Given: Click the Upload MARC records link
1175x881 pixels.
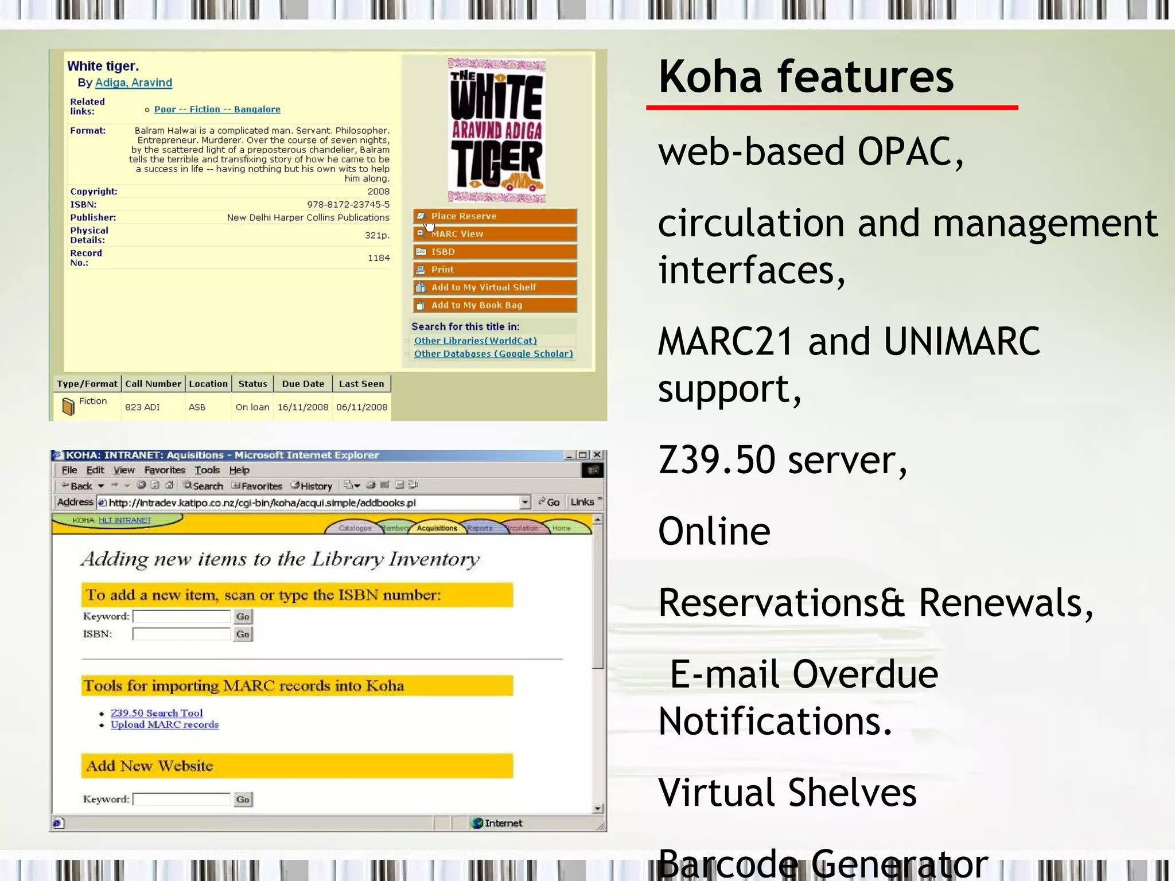Looking at the screenshot, I should [x=165, y=725].
